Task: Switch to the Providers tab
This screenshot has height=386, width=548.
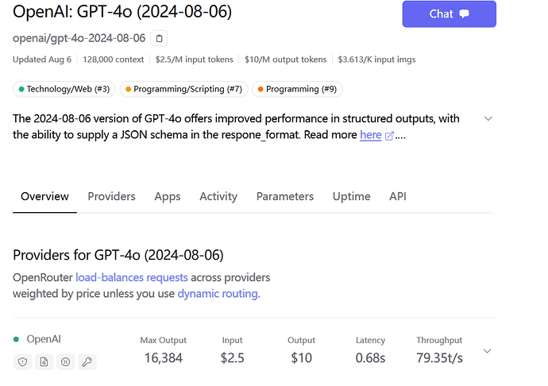Action: (x=111, y=196)
